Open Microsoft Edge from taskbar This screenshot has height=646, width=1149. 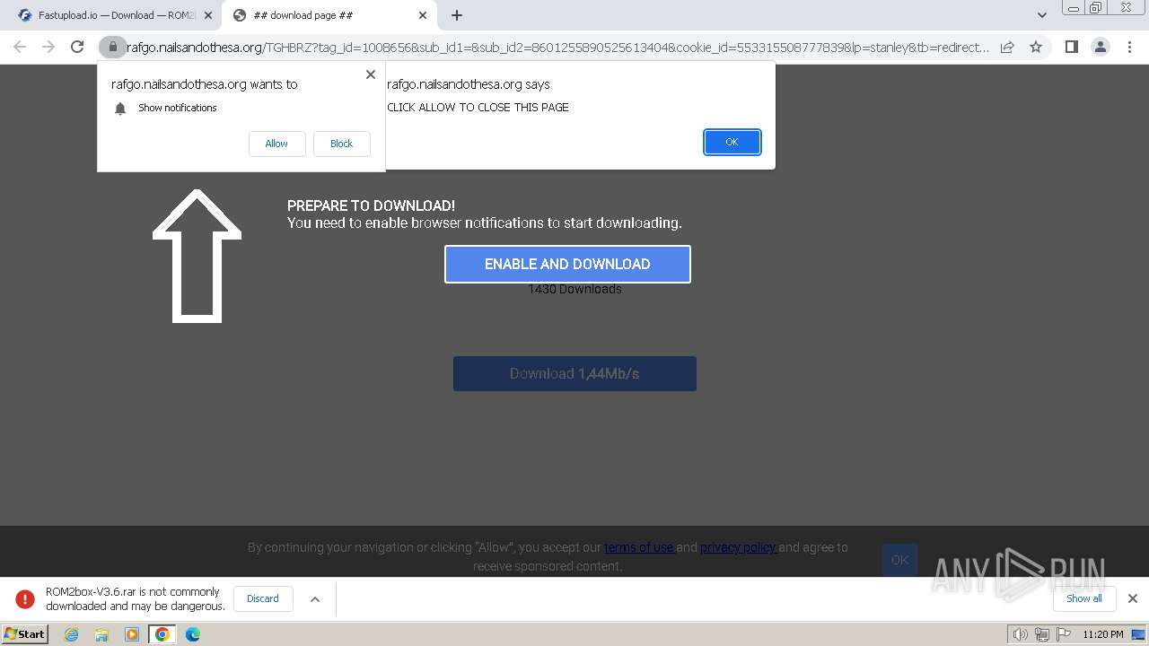coord(193,634)
